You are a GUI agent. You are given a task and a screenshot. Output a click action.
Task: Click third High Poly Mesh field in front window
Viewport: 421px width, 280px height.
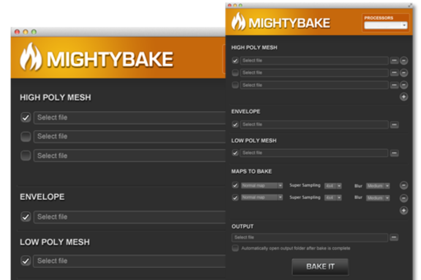pyautogui.click(x=314, y=85)
